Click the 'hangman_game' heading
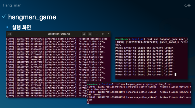195x108 pixels. tap(32, 17)
